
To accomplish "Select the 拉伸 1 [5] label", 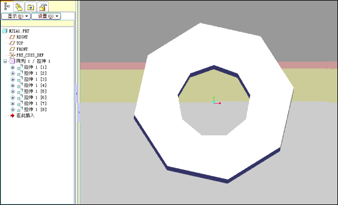I will (35, 91).
